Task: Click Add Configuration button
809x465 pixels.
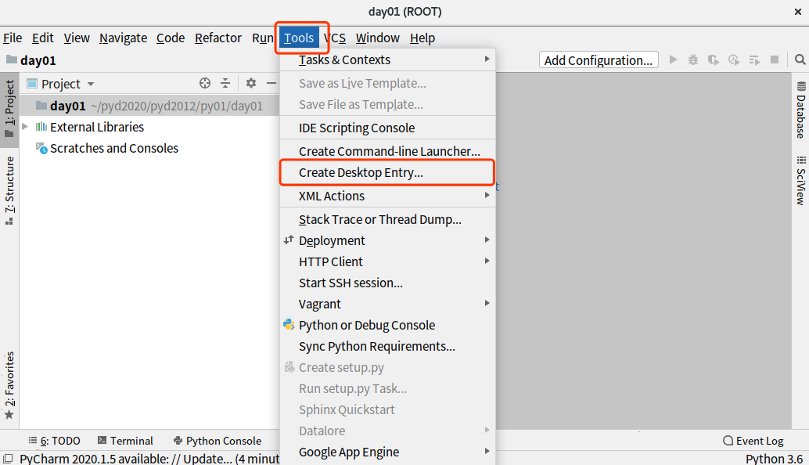Action: 599,59
